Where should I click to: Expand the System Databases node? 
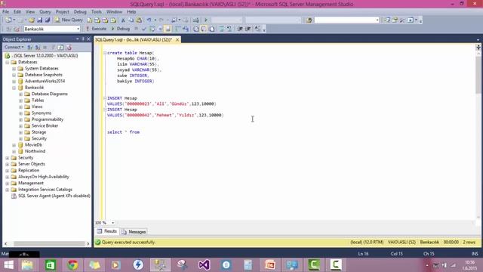14,69
